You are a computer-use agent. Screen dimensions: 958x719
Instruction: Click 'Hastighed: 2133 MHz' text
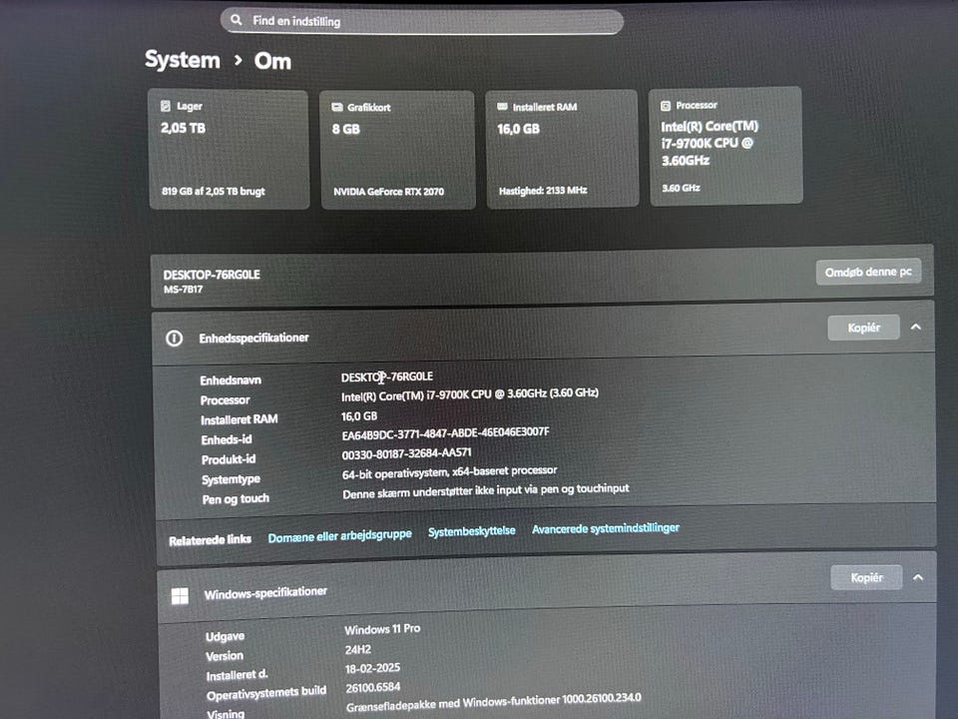pos(543,191)
